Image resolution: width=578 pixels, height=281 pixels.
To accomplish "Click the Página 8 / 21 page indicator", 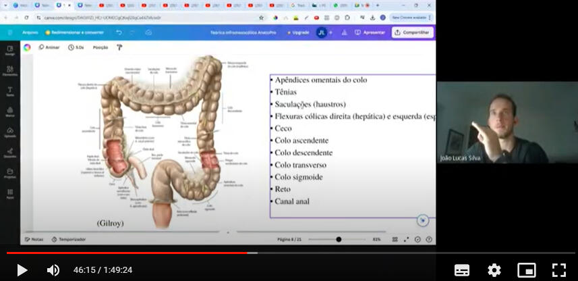I will [289, 239].
